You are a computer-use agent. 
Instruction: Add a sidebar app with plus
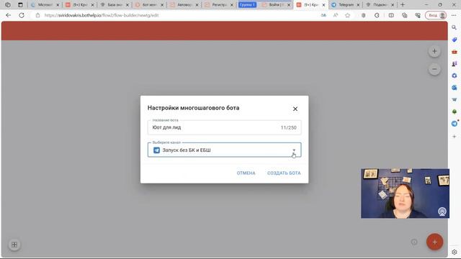pos(455,137)
